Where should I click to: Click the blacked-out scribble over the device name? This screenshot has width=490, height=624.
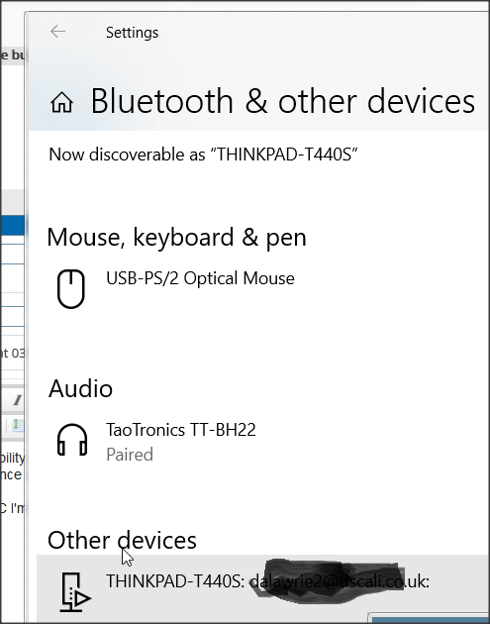[326, 580]
